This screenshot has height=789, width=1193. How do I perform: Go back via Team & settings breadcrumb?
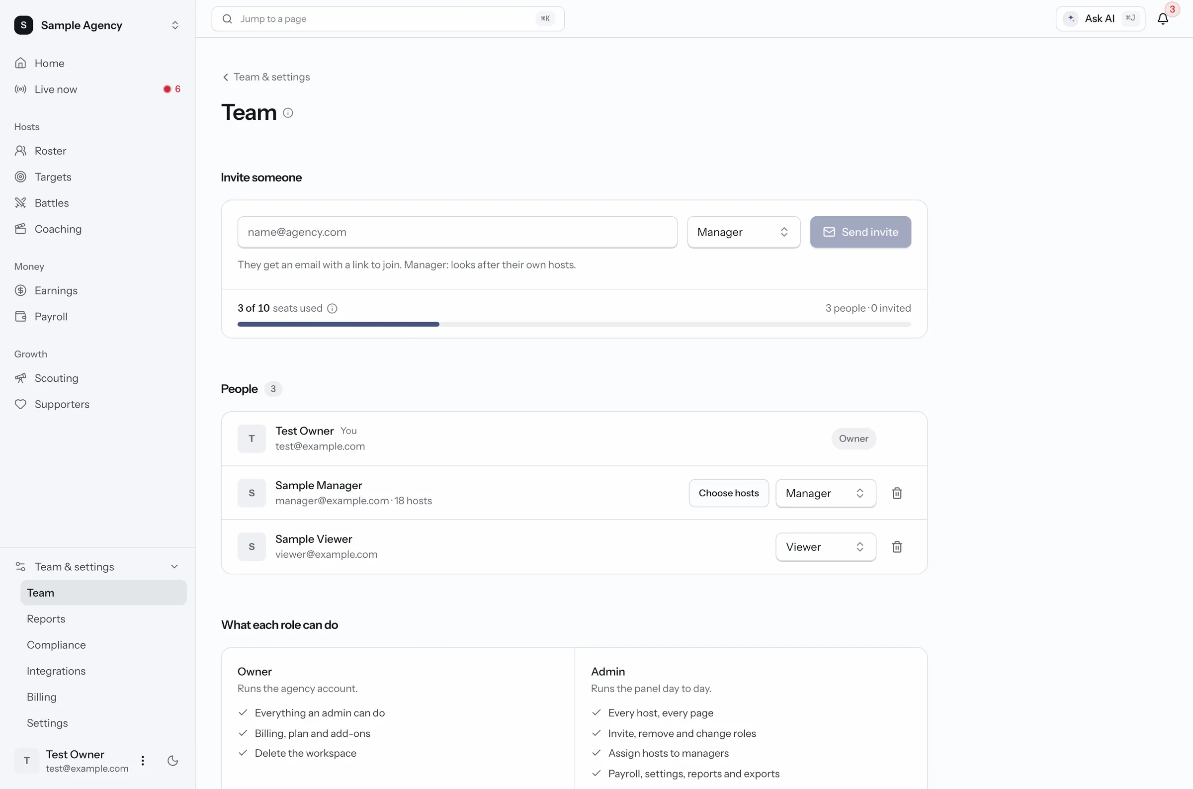[266, 77]
